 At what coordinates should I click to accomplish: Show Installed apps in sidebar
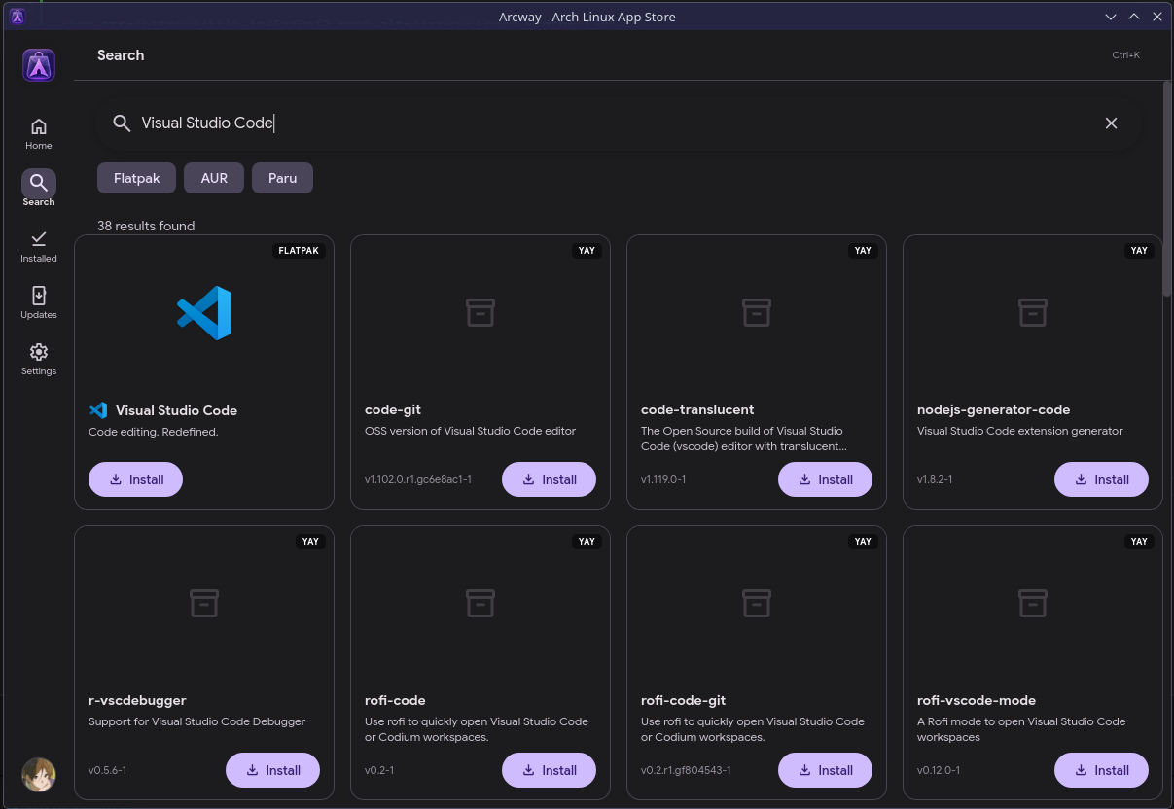(39, 246)
